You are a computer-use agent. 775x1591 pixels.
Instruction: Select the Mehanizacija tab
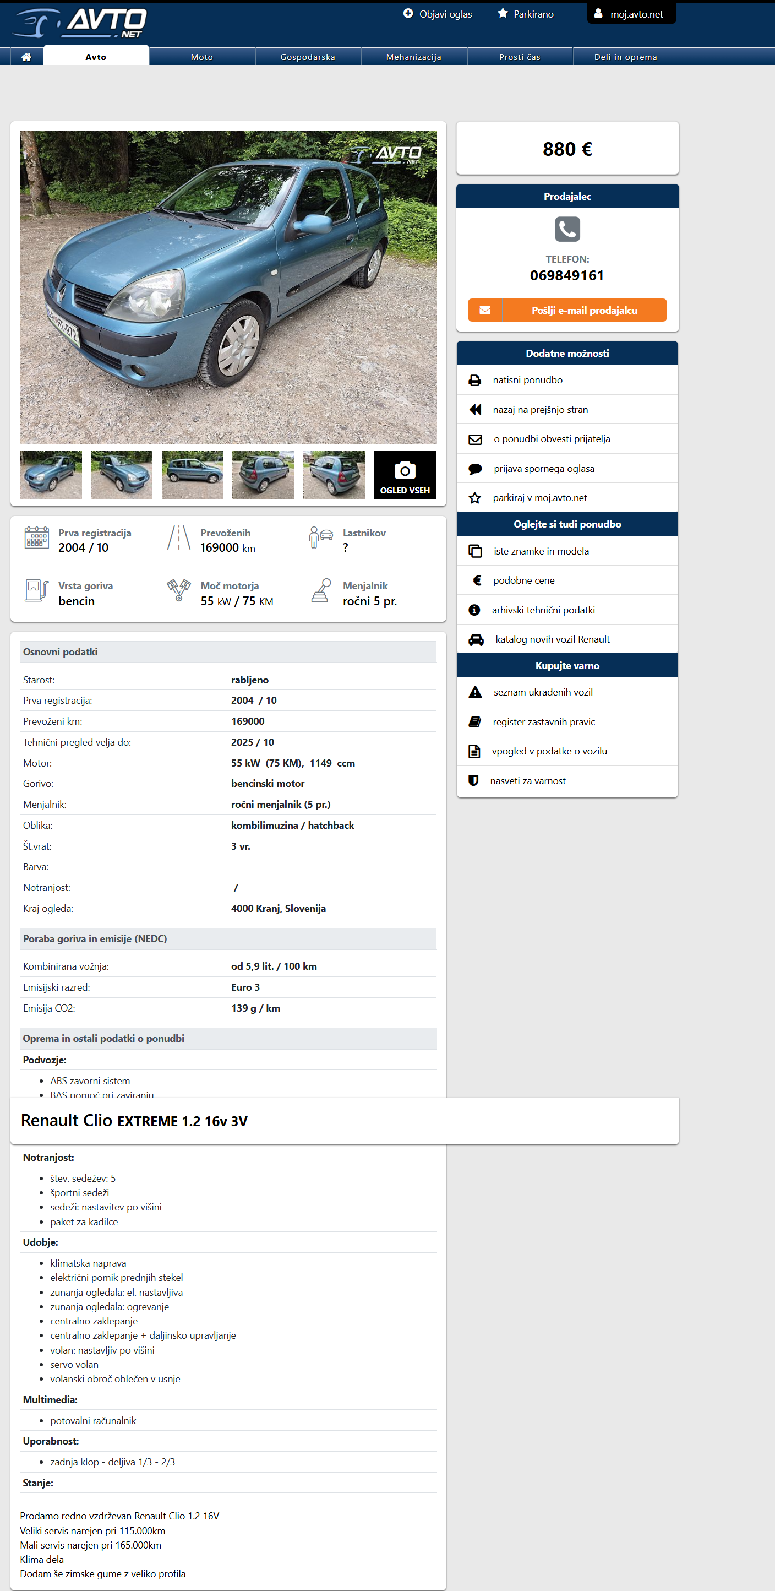[414, 57]
